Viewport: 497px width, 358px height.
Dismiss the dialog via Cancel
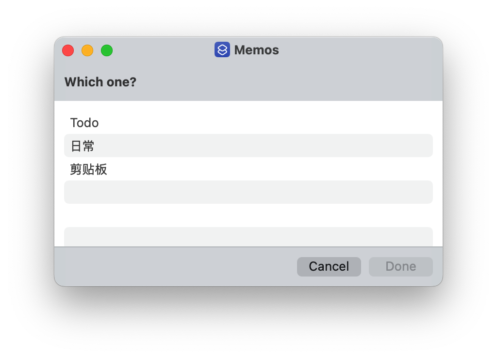point(329,266)
